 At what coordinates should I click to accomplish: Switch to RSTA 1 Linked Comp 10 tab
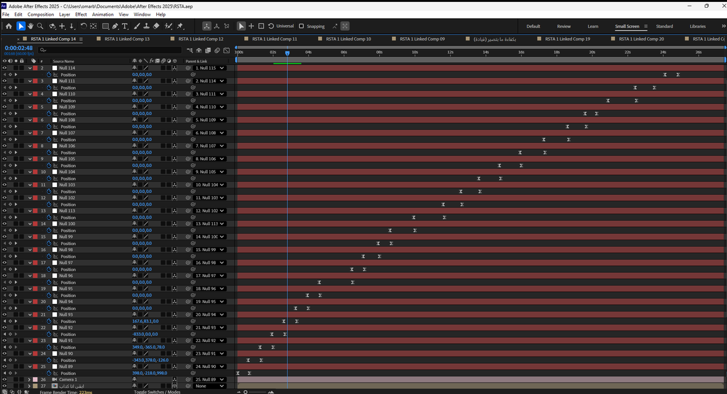[x=348, y=39]
